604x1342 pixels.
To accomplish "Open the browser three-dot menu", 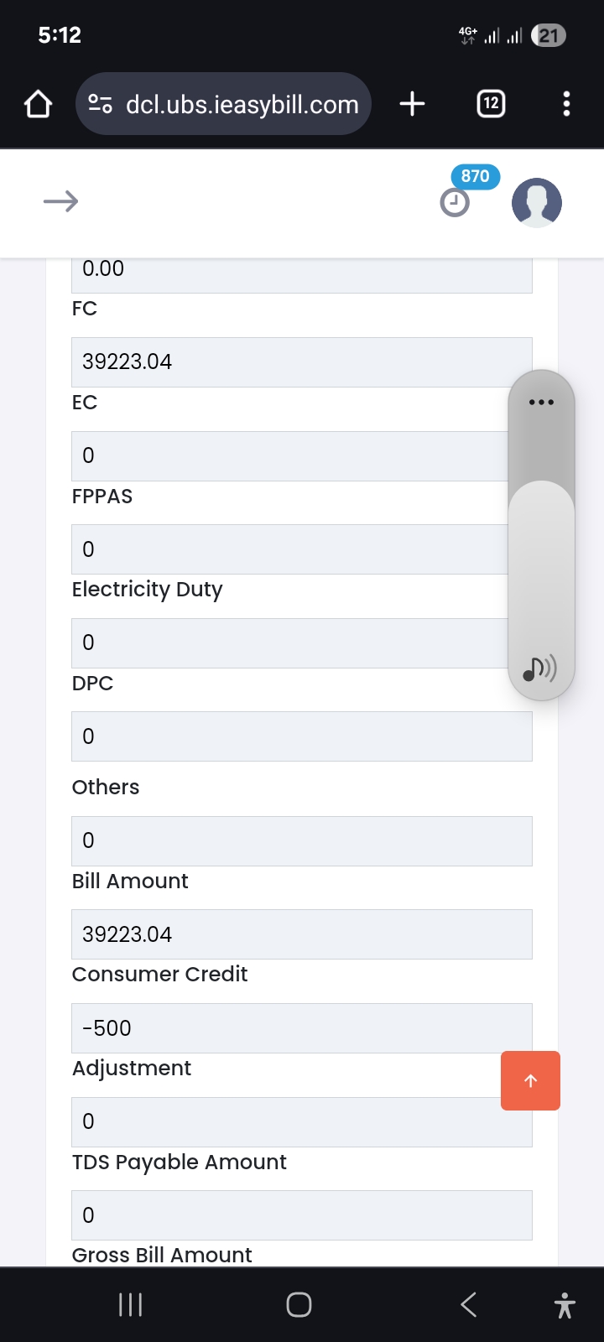I will tap(566, 104).
